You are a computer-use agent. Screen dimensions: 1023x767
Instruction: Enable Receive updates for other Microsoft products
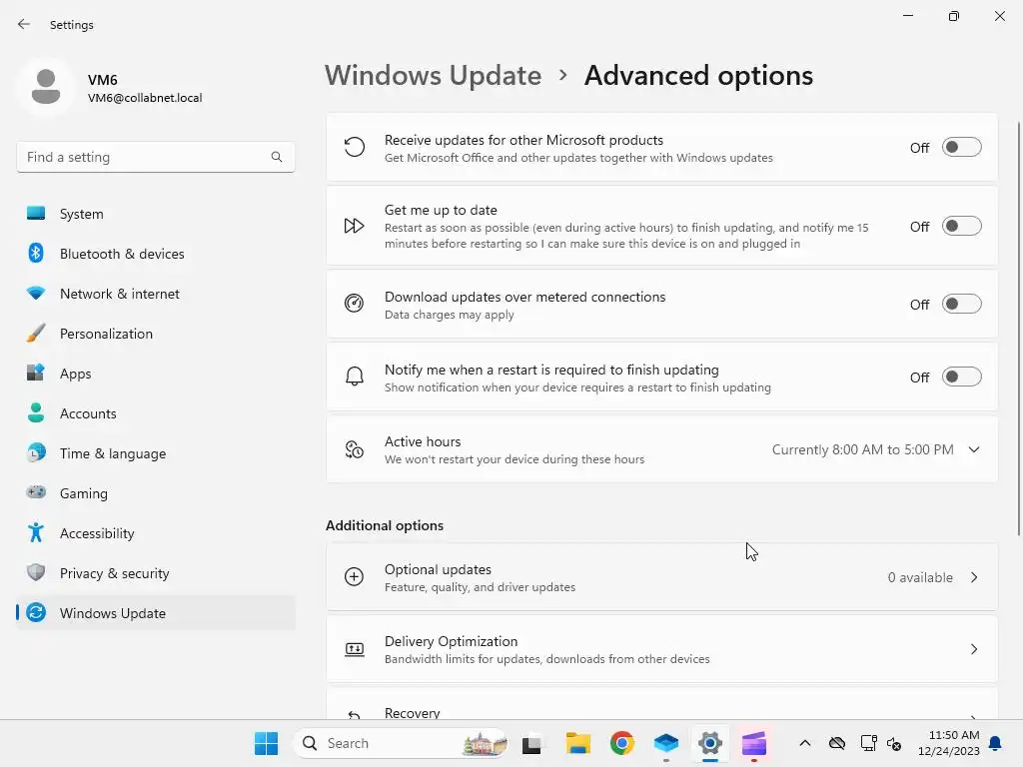tap(962, 148)
